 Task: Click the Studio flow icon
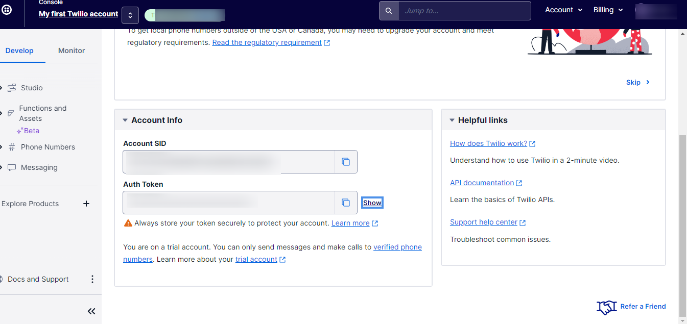12,88
